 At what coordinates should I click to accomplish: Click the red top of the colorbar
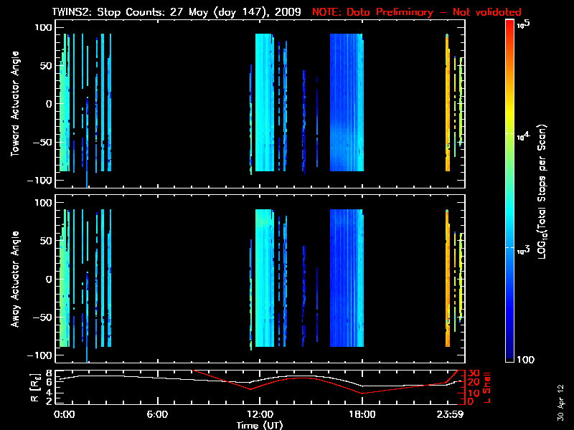(509, 24)
